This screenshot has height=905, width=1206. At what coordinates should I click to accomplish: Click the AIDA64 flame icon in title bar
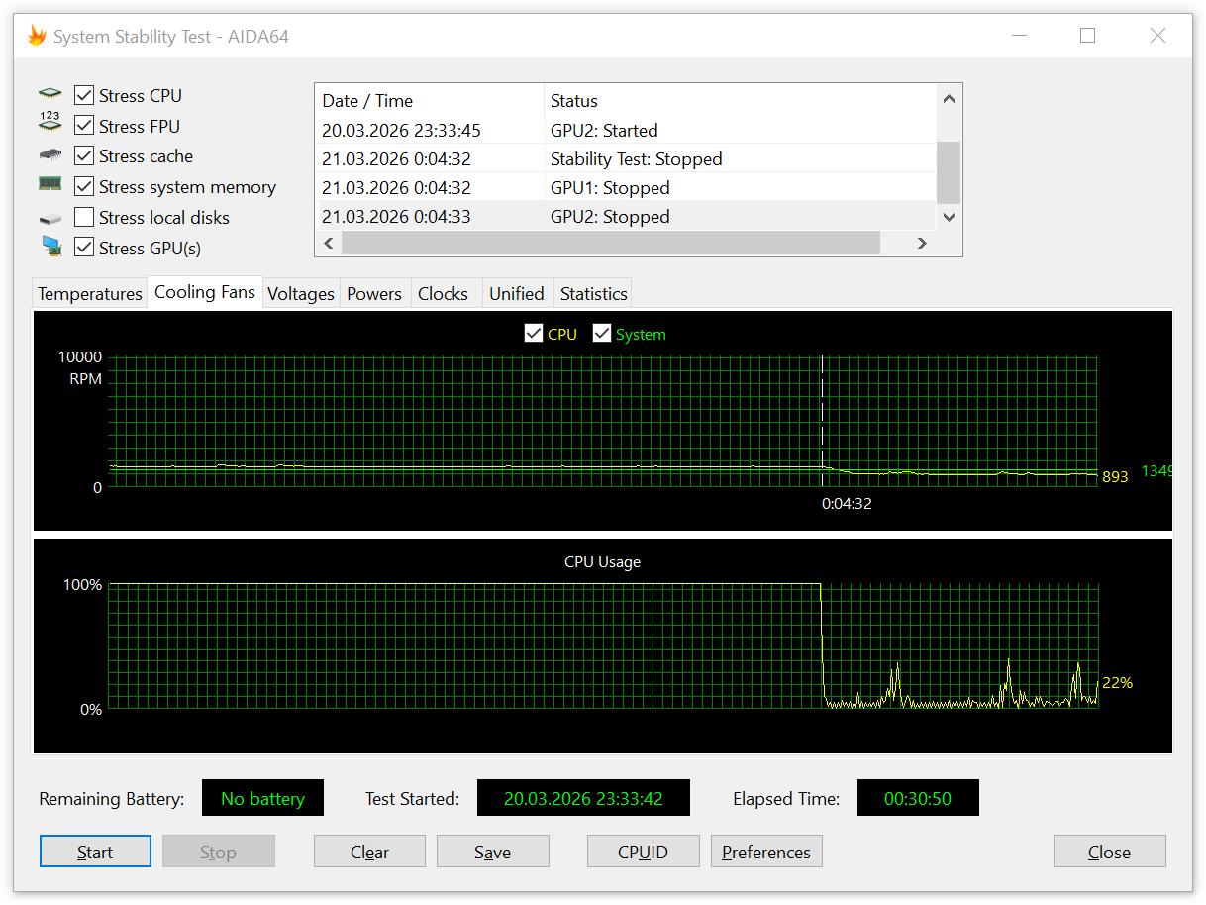pyautogui.click(x=37, y=37)
